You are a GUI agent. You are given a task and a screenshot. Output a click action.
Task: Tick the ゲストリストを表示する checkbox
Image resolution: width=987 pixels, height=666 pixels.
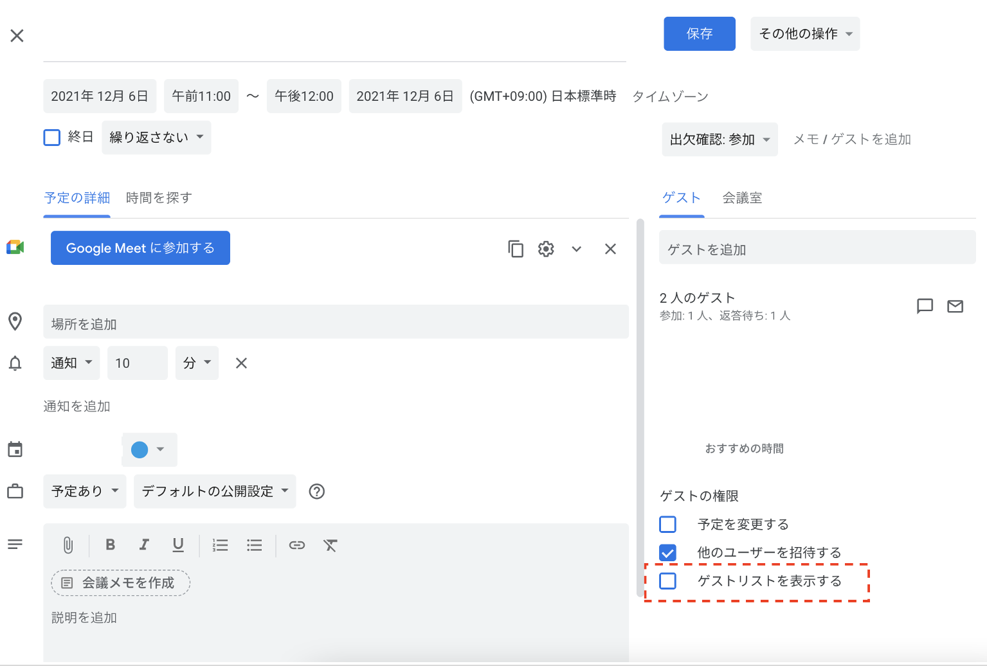(668, 581)
